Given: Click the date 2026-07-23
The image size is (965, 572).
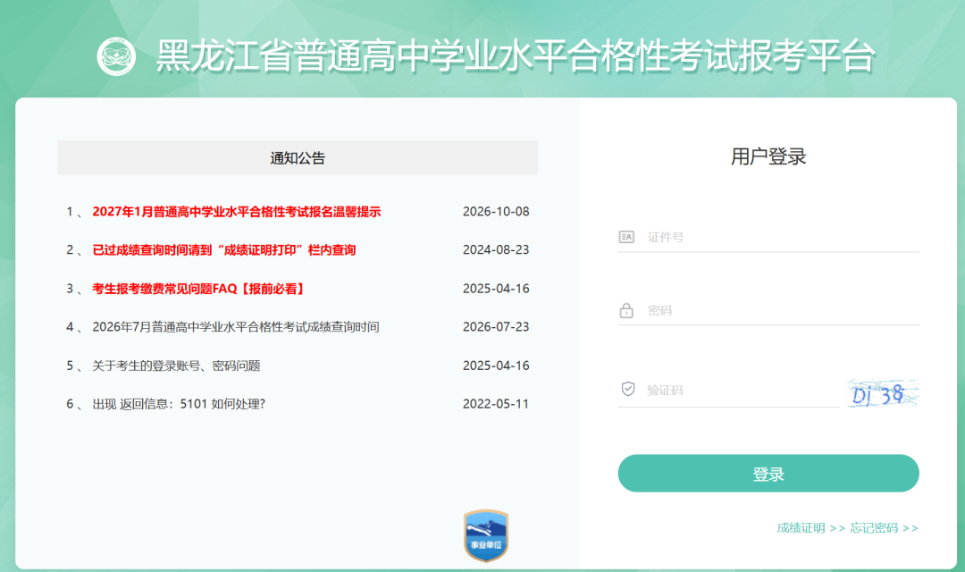Looking at the screenshot, I should point(496,327).
